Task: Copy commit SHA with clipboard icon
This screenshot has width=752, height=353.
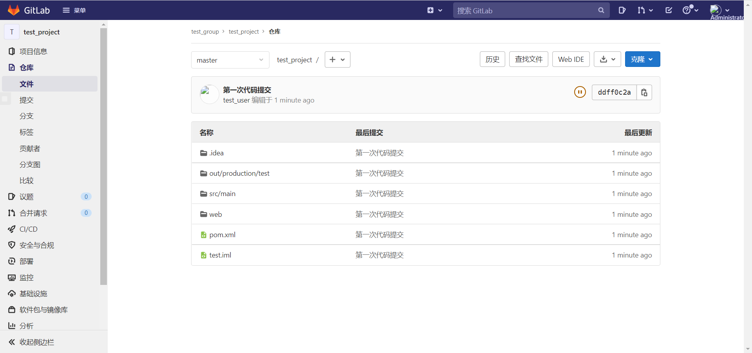Action: (644, 92)
